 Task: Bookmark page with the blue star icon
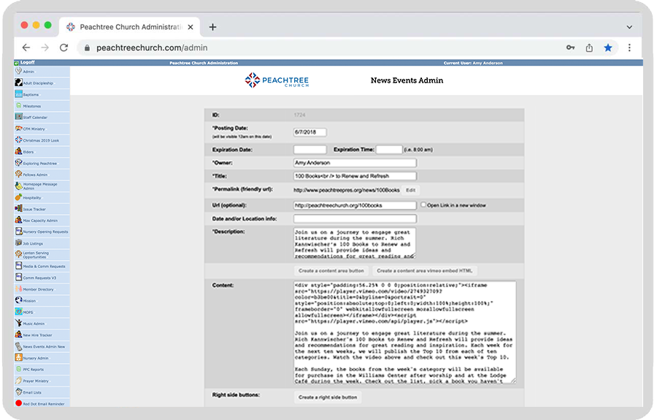[x=608, y=47]
